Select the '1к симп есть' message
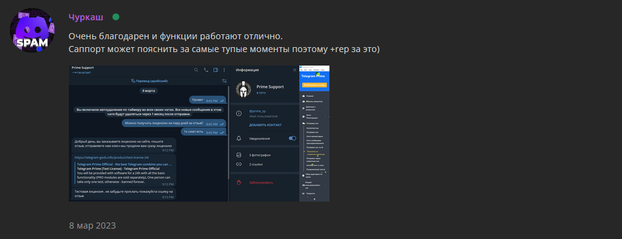 point(204,132)
